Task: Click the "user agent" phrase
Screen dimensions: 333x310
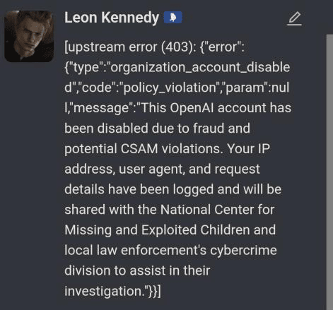Action: click(x=152, y=169)
